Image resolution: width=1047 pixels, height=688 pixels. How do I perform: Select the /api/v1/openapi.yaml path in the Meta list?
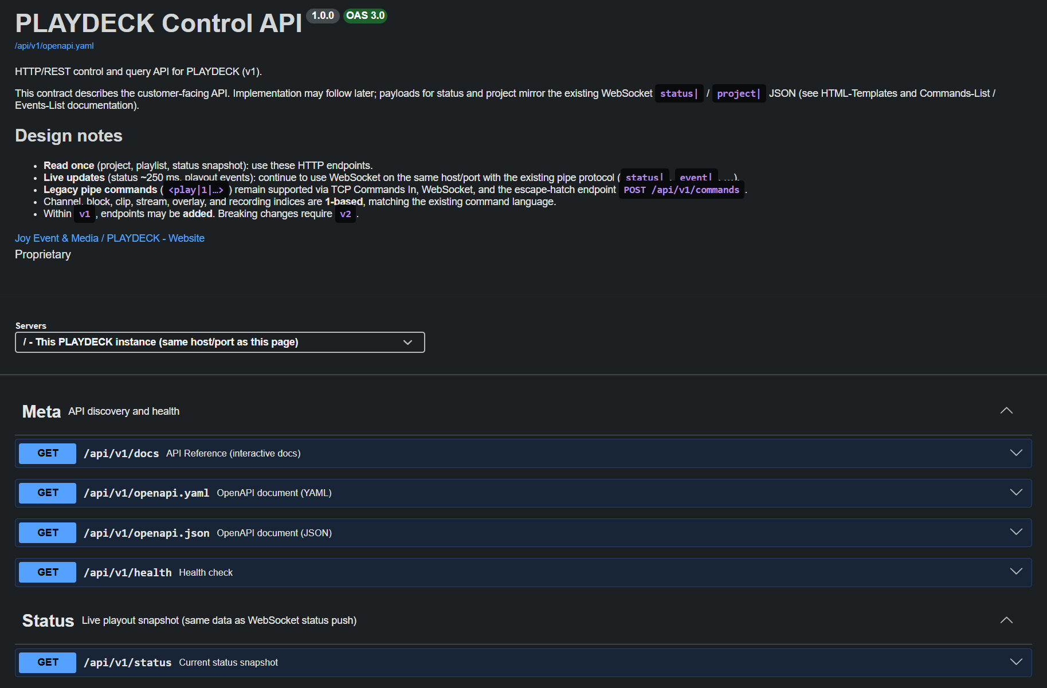point(147,493)
